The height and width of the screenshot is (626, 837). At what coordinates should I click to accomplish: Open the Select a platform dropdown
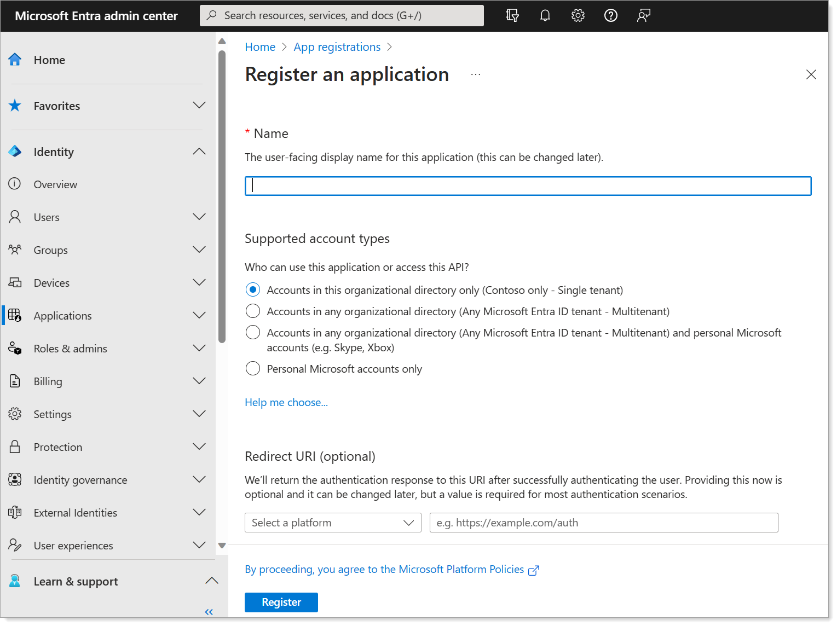[x=332, y=523]
